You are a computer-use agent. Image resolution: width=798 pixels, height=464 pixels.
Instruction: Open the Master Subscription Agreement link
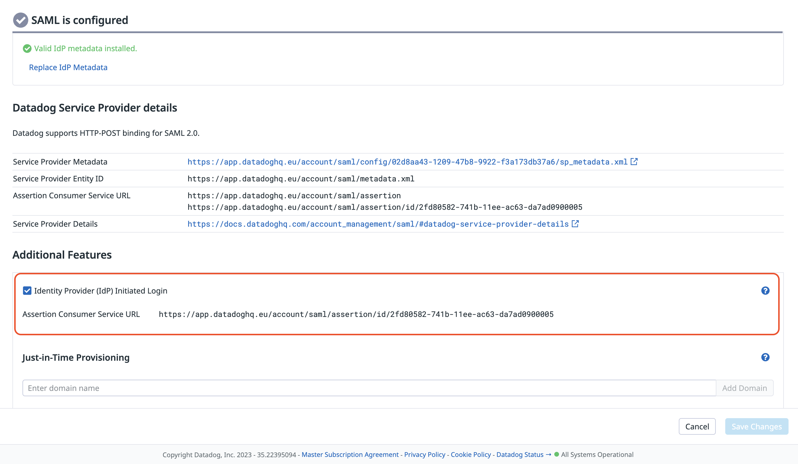click(x=350, y=454)
